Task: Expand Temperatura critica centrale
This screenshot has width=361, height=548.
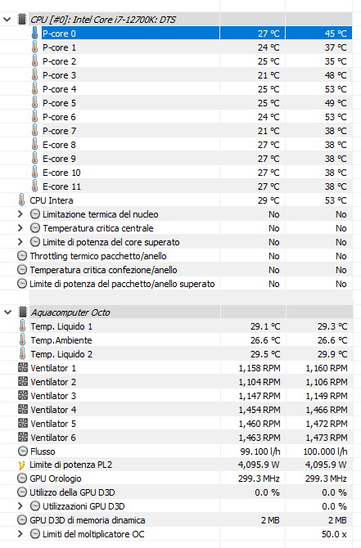Action: (x=20, y=228)
